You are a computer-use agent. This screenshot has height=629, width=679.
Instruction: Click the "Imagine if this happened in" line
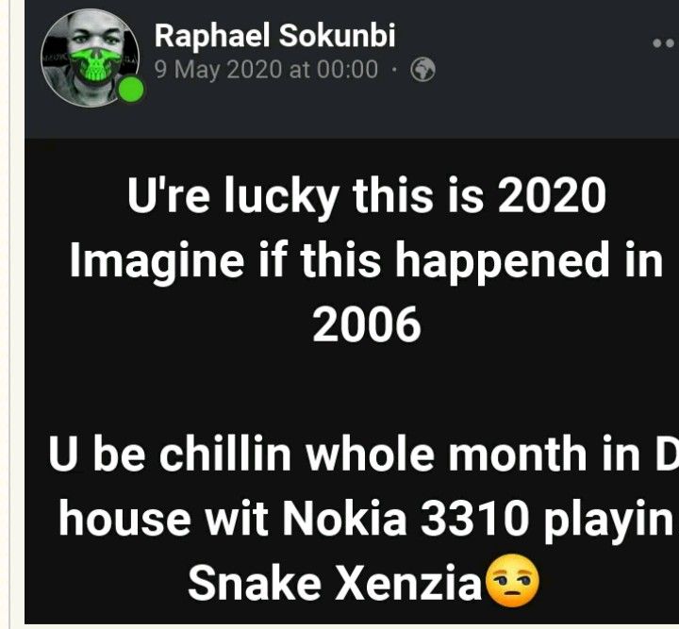click(x=366, y=261)
